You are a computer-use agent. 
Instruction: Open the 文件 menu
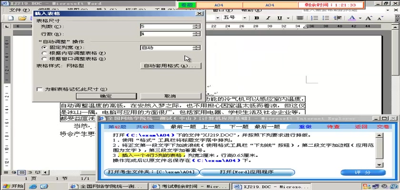coord(19,10)
